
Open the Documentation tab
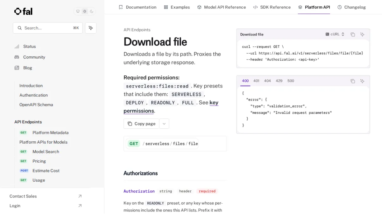click(138, 7)
